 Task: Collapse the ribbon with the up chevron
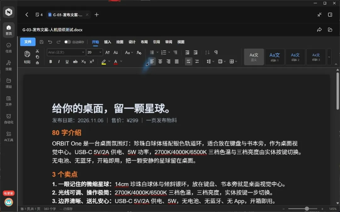[x=336, y=64]
